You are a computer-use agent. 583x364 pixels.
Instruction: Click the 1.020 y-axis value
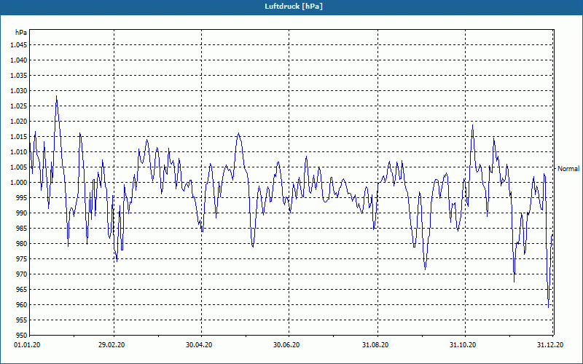[19, 121]
